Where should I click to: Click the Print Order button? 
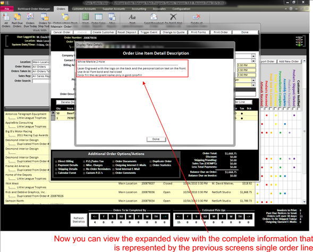[x=221, y=32]
